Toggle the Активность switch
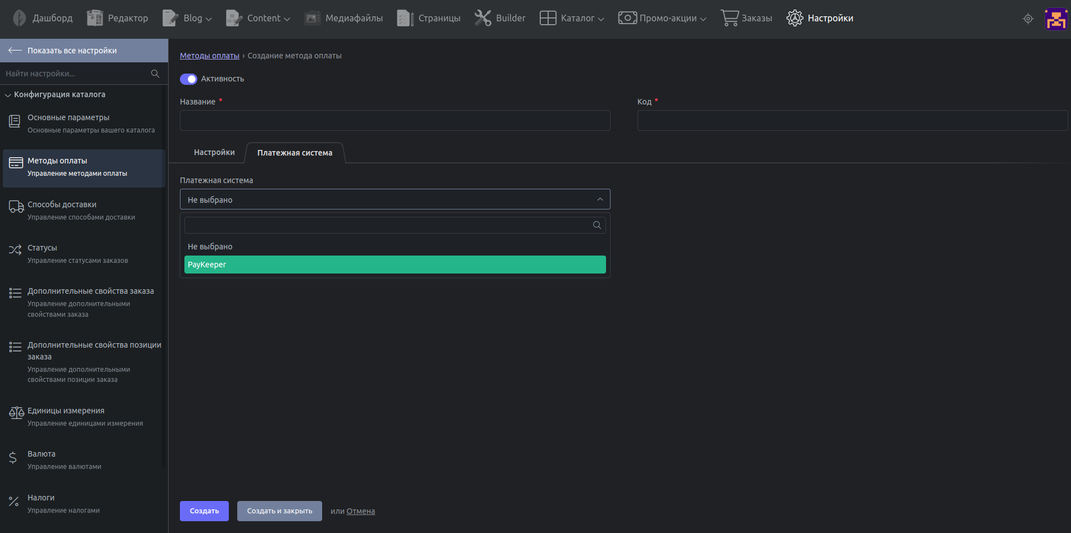Screen dimensions: 1071x533 point(188,79)
